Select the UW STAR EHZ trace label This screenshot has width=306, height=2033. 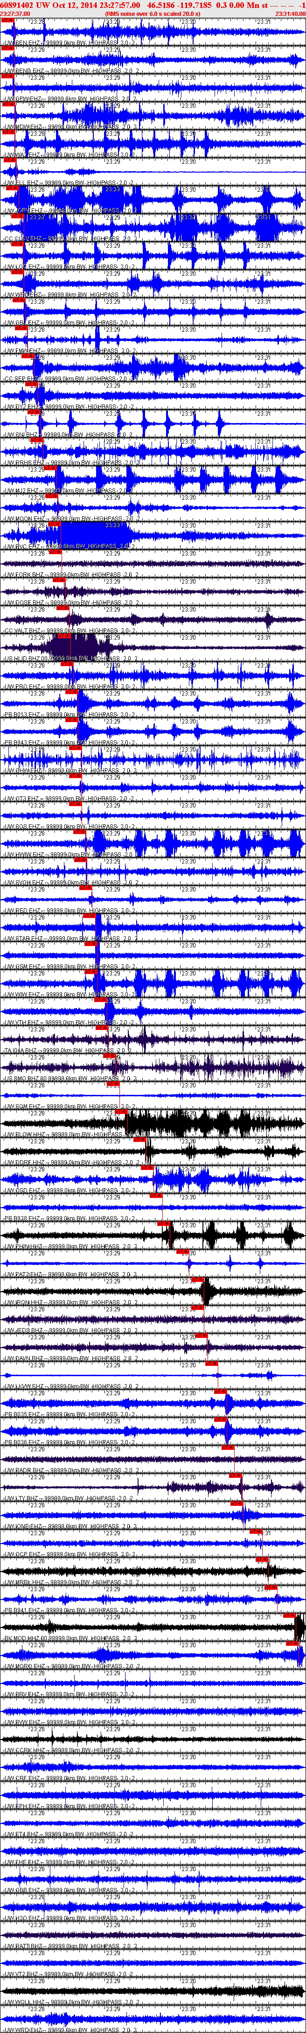click(70, 938)
